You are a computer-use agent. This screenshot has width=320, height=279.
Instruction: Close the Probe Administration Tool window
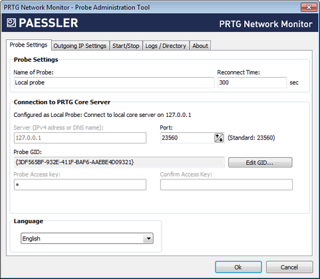(309, 7)
